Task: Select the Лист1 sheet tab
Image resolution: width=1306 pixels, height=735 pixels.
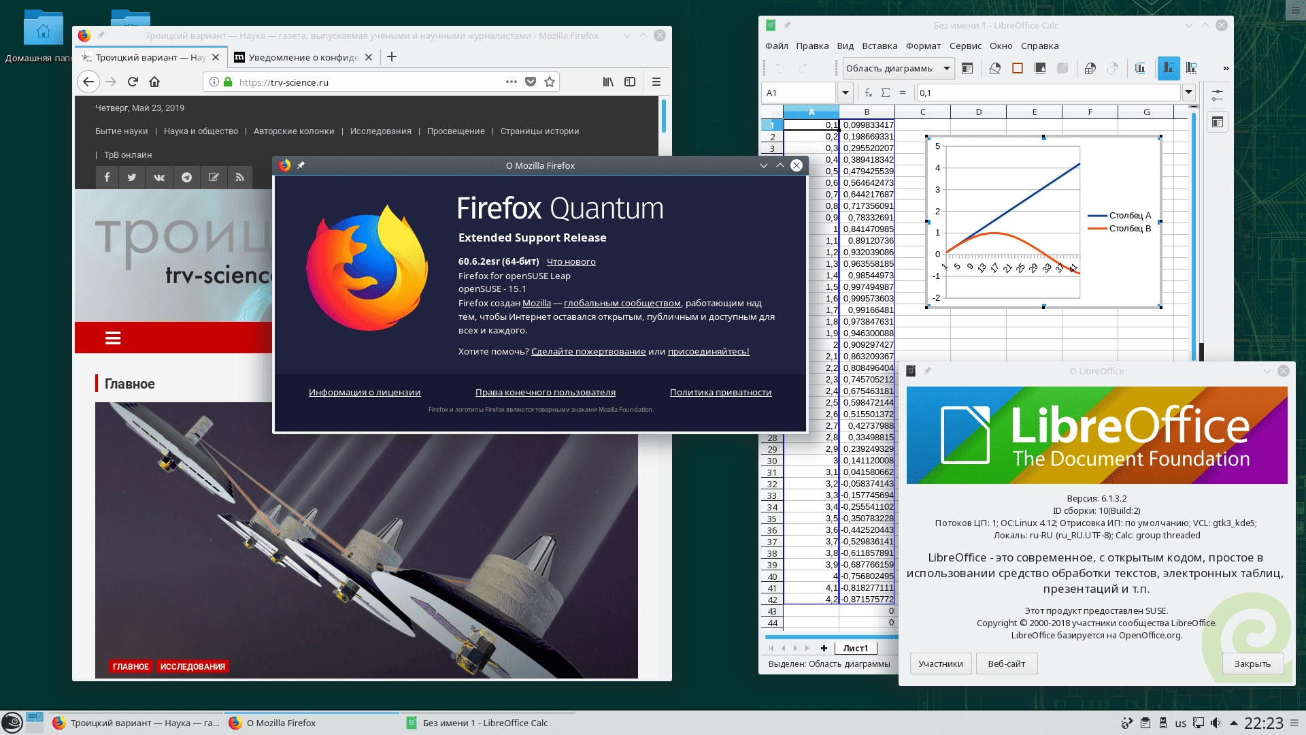Action: click(x=855, y=648)
